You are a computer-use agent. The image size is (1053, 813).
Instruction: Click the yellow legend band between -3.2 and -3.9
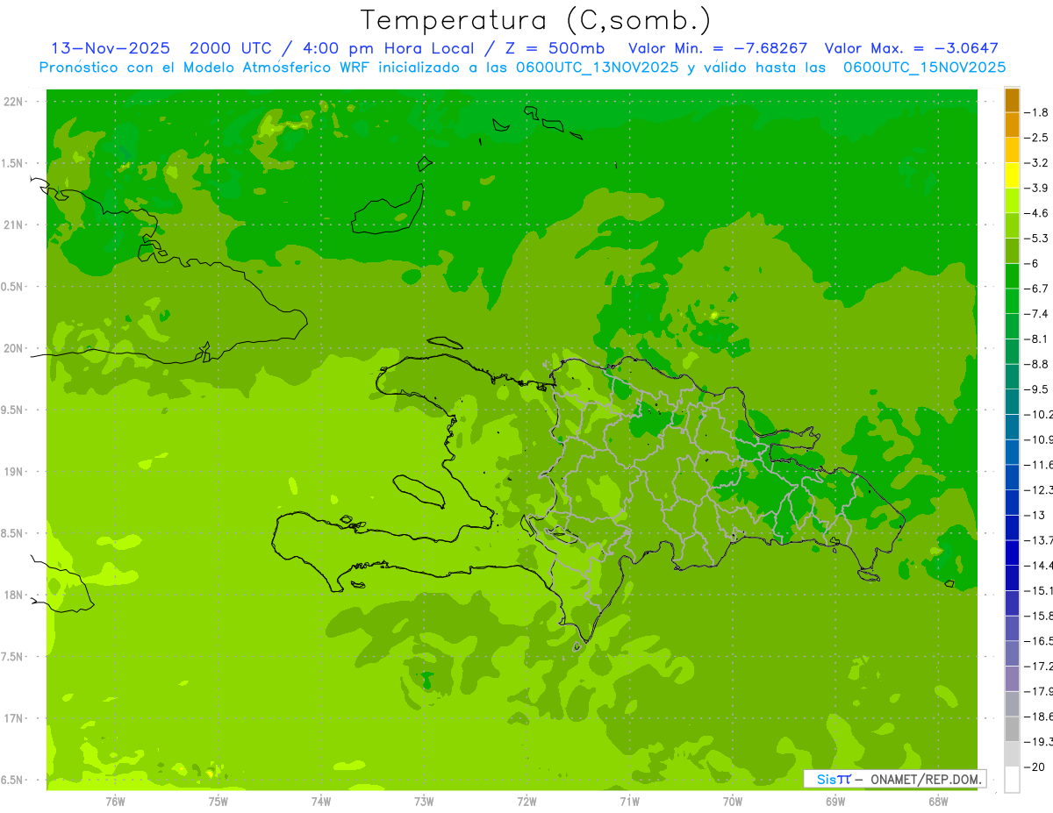(1012, 175)
